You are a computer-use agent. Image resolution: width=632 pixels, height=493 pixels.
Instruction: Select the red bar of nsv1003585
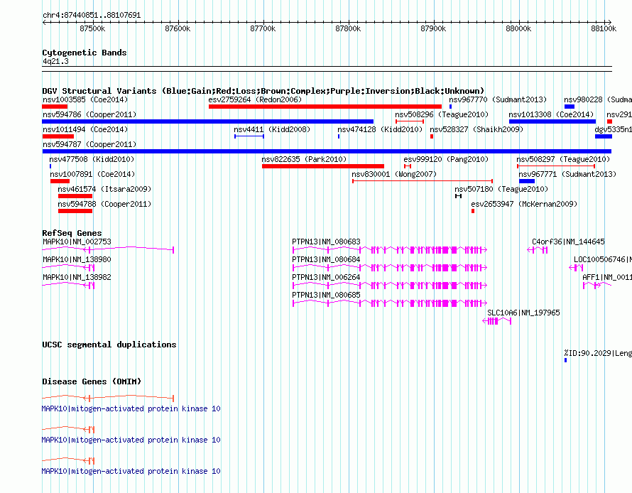pos(55,107)
